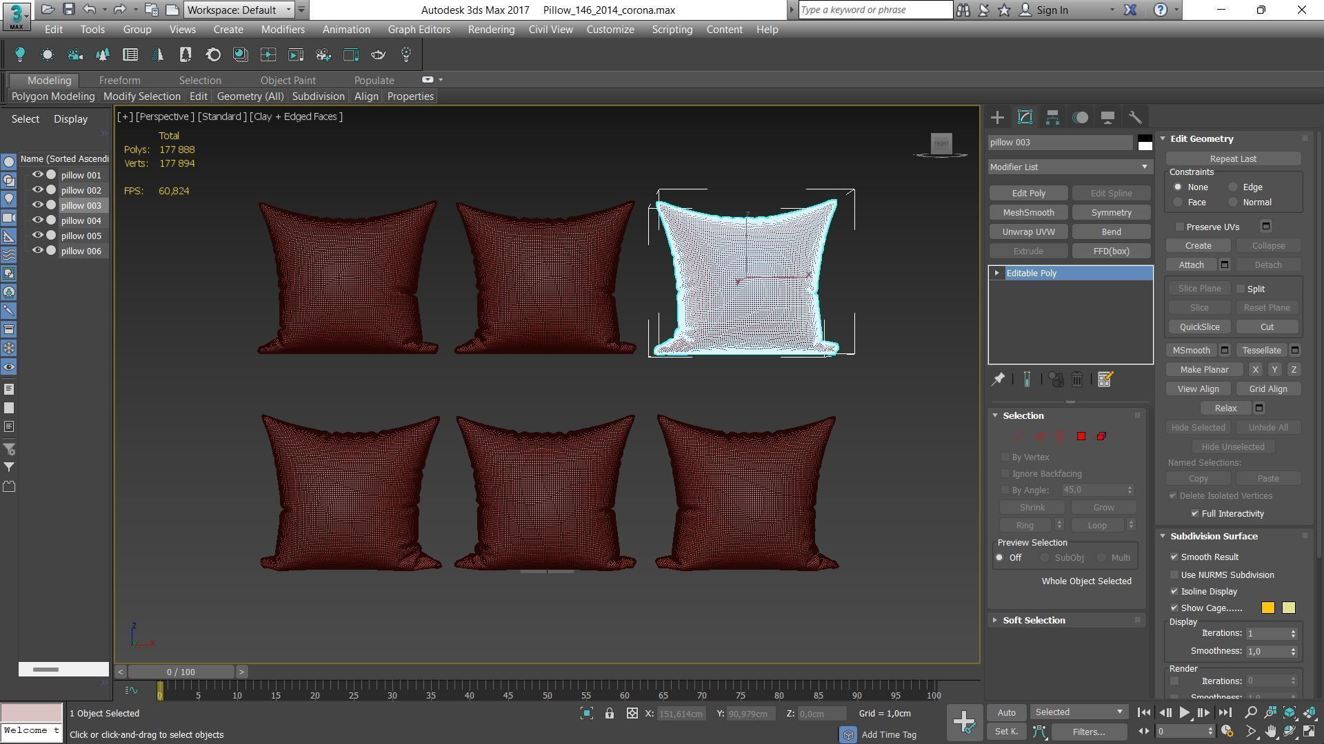Switch to the Freeform ribbon tab
The height and width of the screenshot is (744, 1324).
click(x=119, y=81)
